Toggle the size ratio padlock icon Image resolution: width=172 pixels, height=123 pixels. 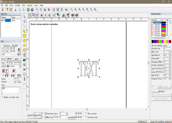[19, 49]
